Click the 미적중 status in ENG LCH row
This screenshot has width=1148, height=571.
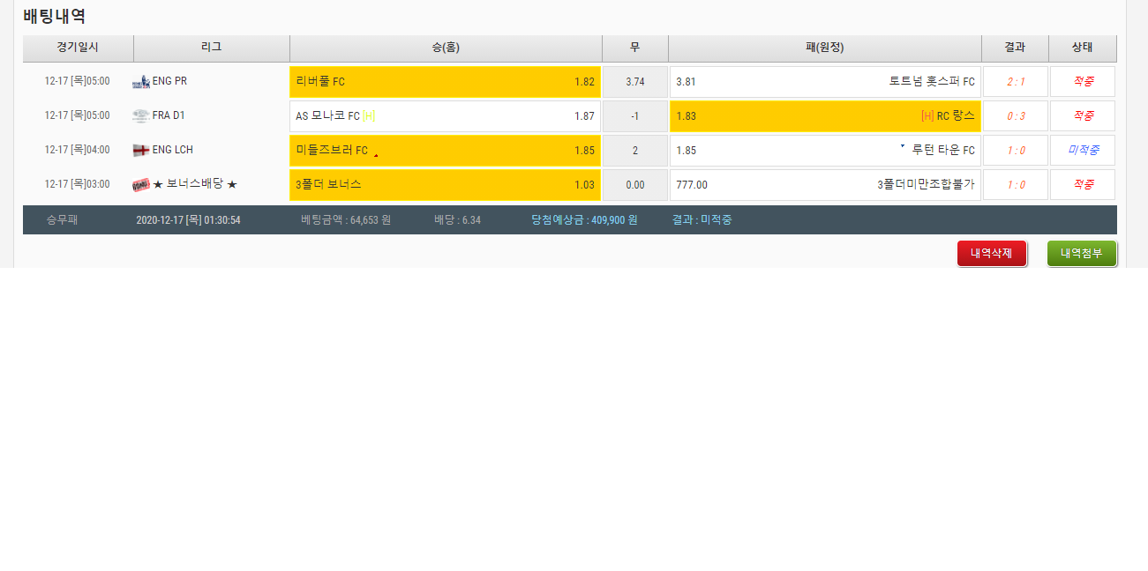pyautogui.click(x=1083, y=151)
